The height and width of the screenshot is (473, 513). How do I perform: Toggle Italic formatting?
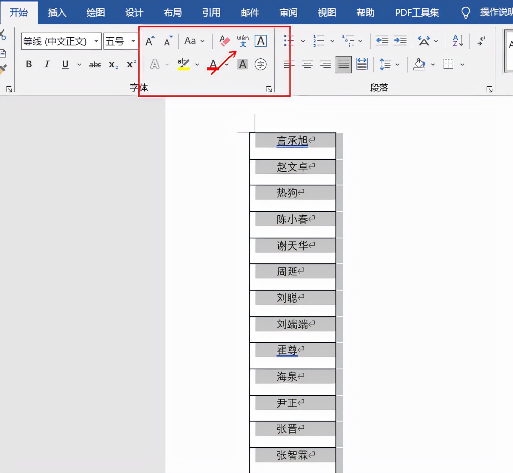pos(47,64)
